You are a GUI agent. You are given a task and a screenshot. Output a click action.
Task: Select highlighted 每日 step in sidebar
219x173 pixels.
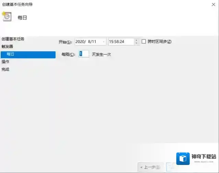(x=27, y=54)
